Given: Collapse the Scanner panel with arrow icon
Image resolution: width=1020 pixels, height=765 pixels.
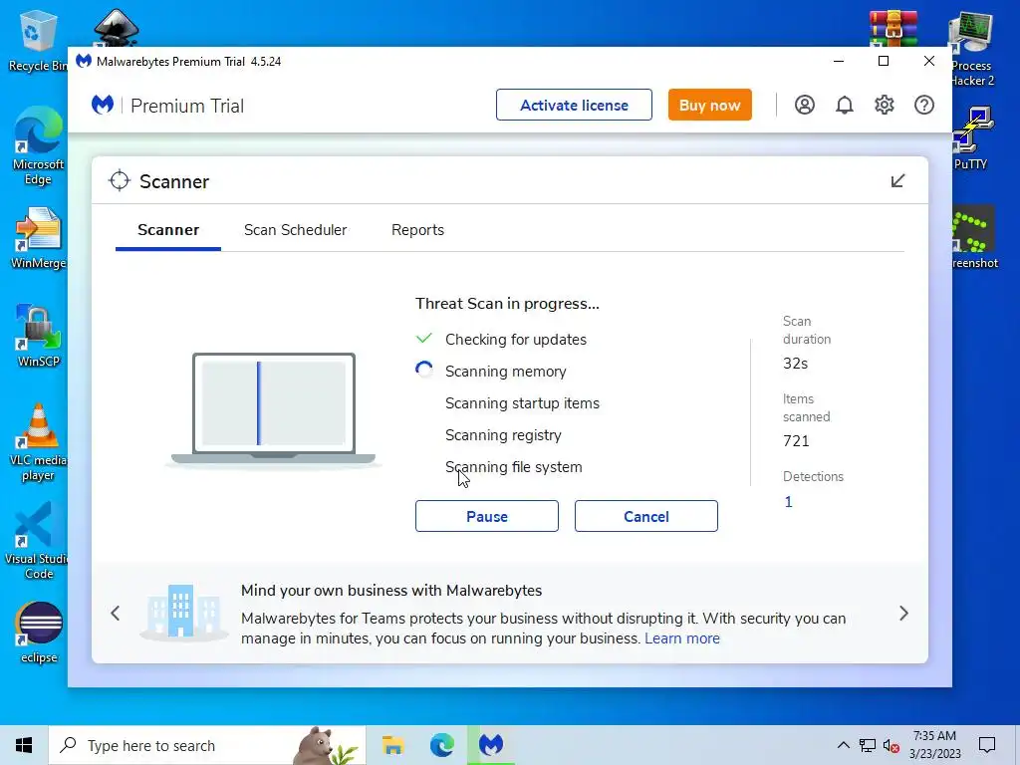Looking at the screenshot, I should pyautogui.click(x=897, y=181).
